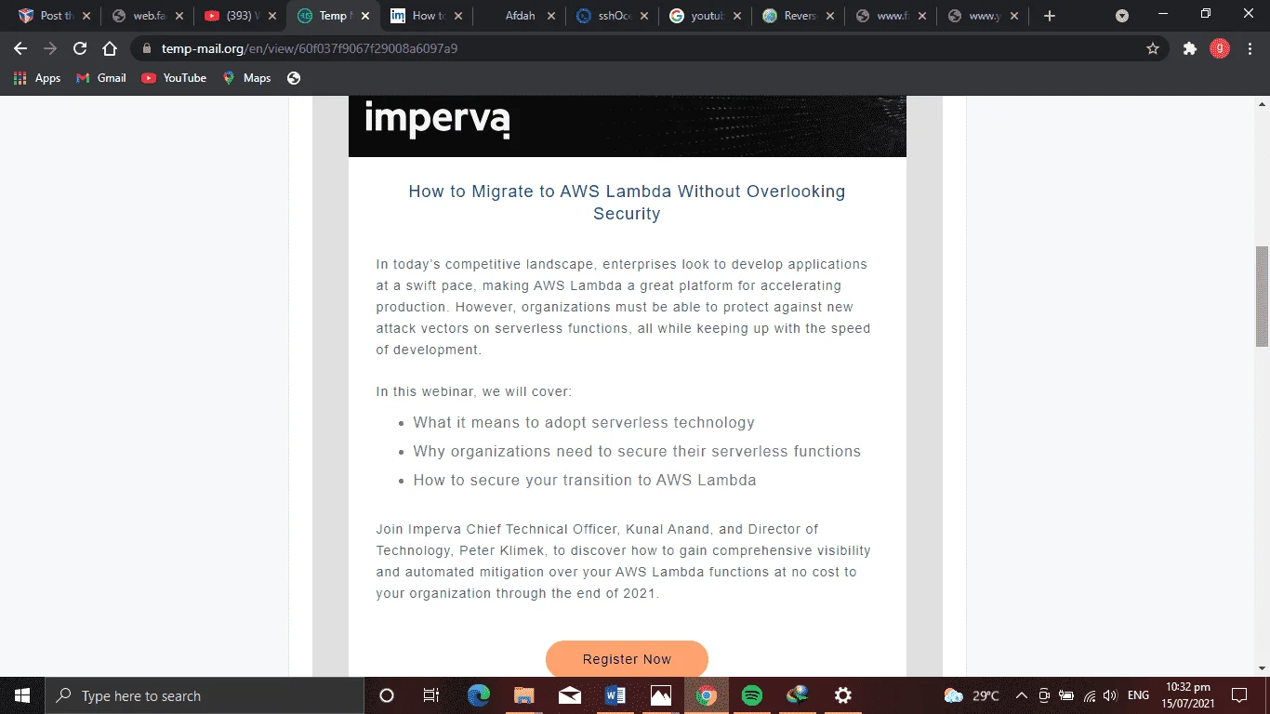Close the Afdah tab
Viewport: 1270px width, 714px height.
coord(550,16)
